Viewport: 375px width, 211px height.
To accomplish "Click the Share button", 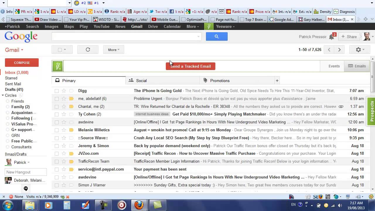I will click(x=349, y=37).
